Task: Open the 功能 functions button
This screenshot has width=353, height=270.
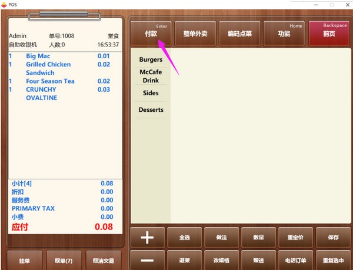Action: pyautogui.click(x=284, y=34)
